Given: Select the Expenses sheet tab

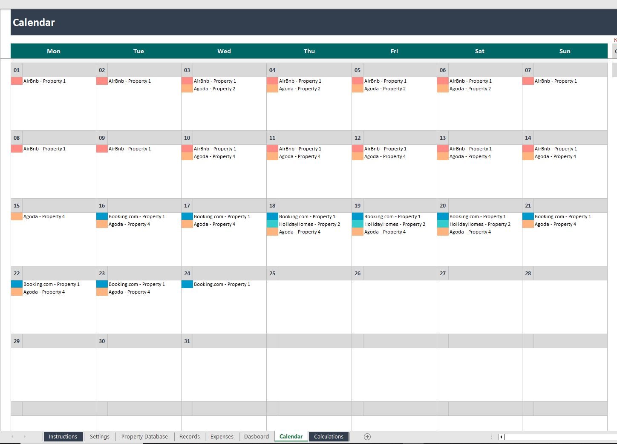Looking at the screenshot, I should coord(222,437).
